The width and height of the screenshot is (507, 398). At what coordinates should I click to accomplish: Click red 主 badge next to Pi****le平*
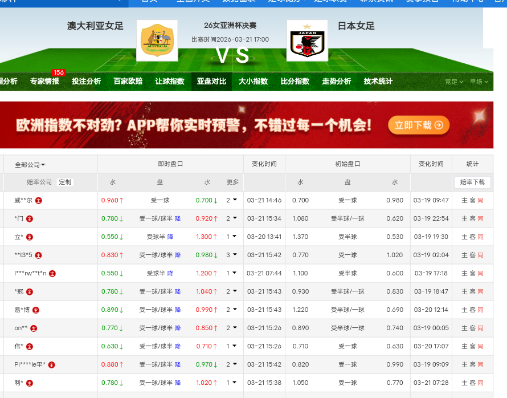tap(51, 365)
